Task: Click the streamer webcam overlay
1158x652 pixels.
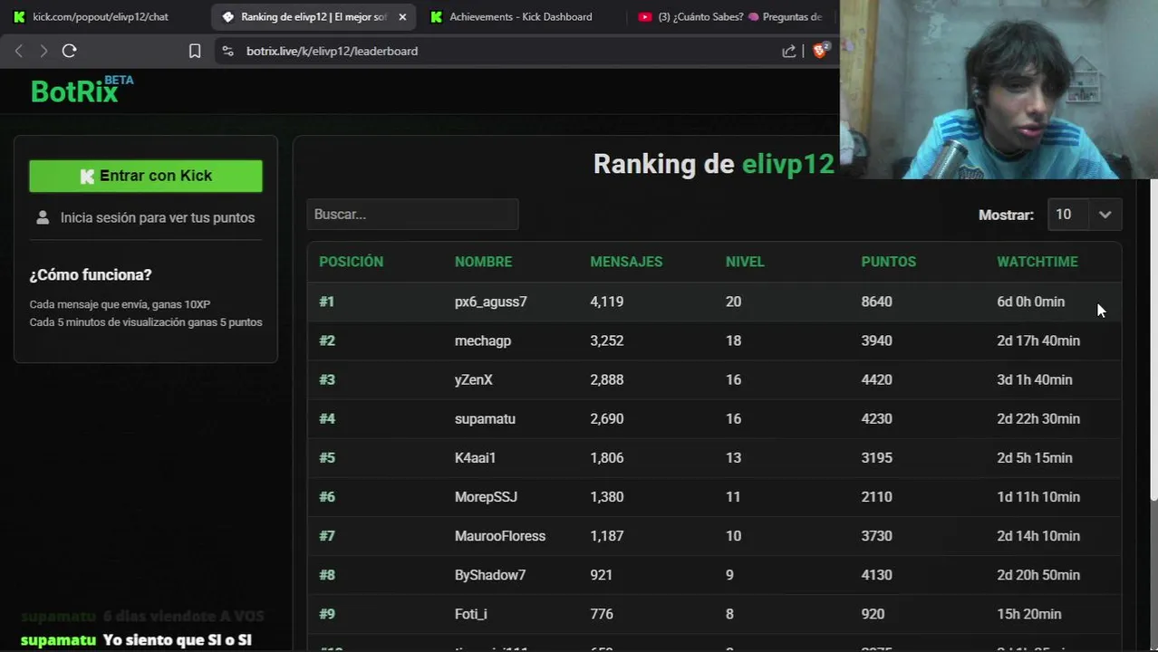Action: click(999, 90)
